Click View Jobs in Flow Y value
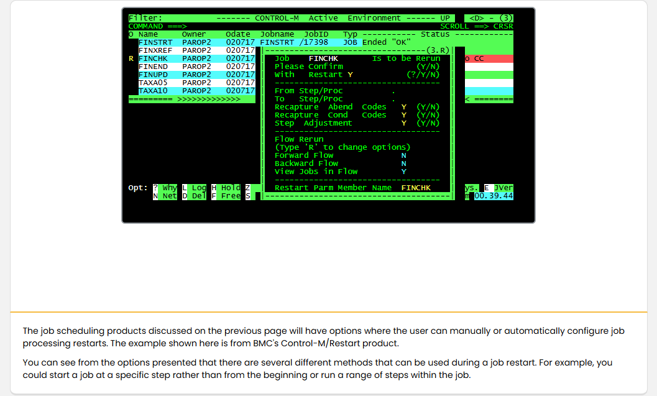The height and width of the screenshot is (396, 657). pyautogui.click(x=403, y=172)
